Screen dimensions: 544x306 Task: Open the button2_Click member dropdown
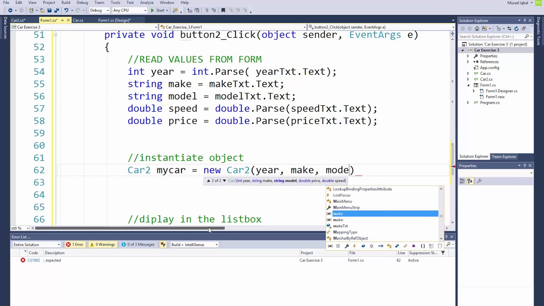pos(381,27)
